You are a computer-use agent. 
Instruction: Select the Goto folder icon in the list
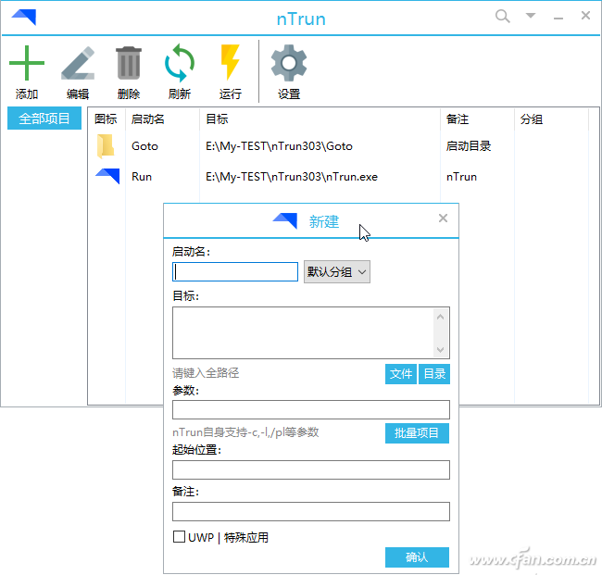click(106, 146)
